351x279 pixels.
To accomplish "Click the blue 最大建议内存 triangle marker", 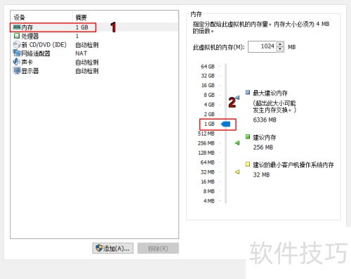I will coord(237,98).
